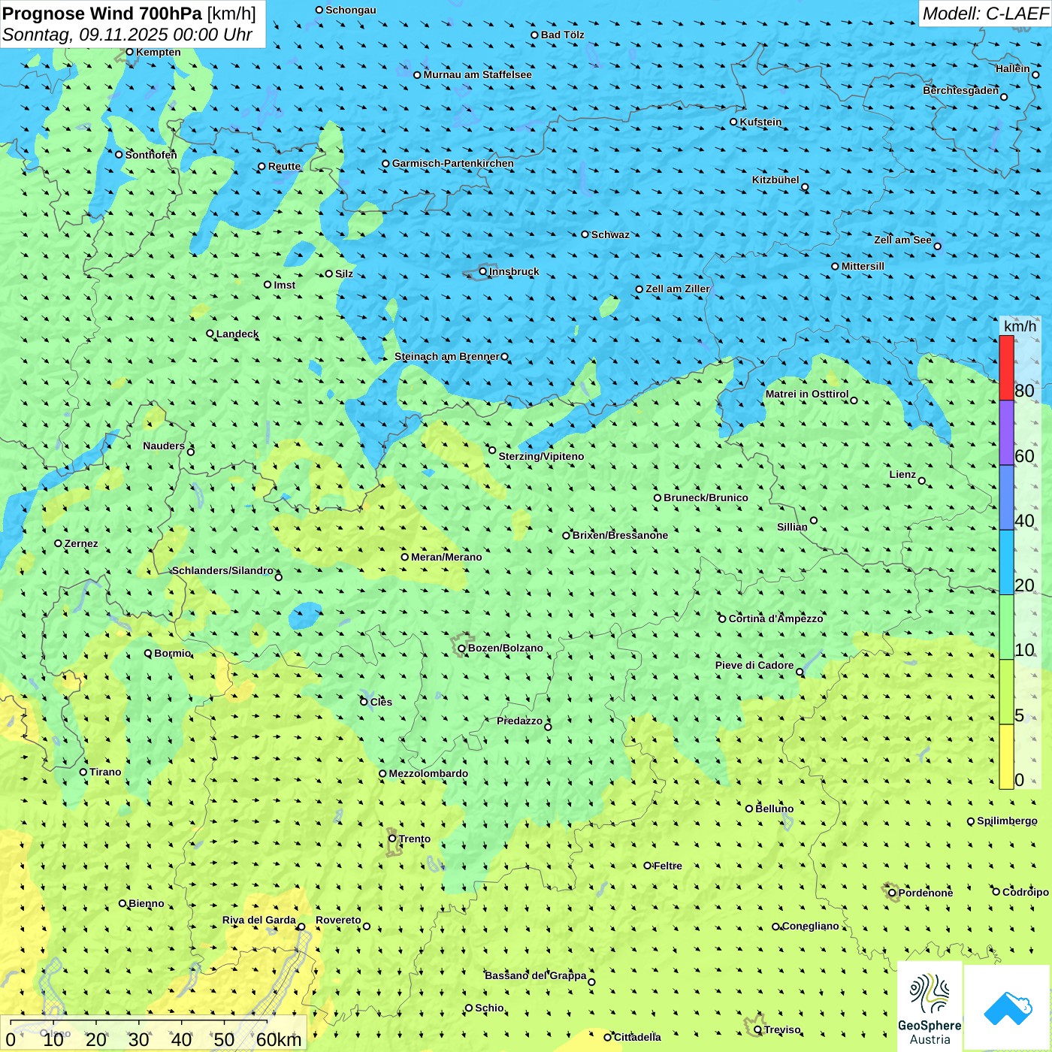Click the Bormio city label
The image size is (1052, 1052).
pyautogui.click(x=172, y=653)
